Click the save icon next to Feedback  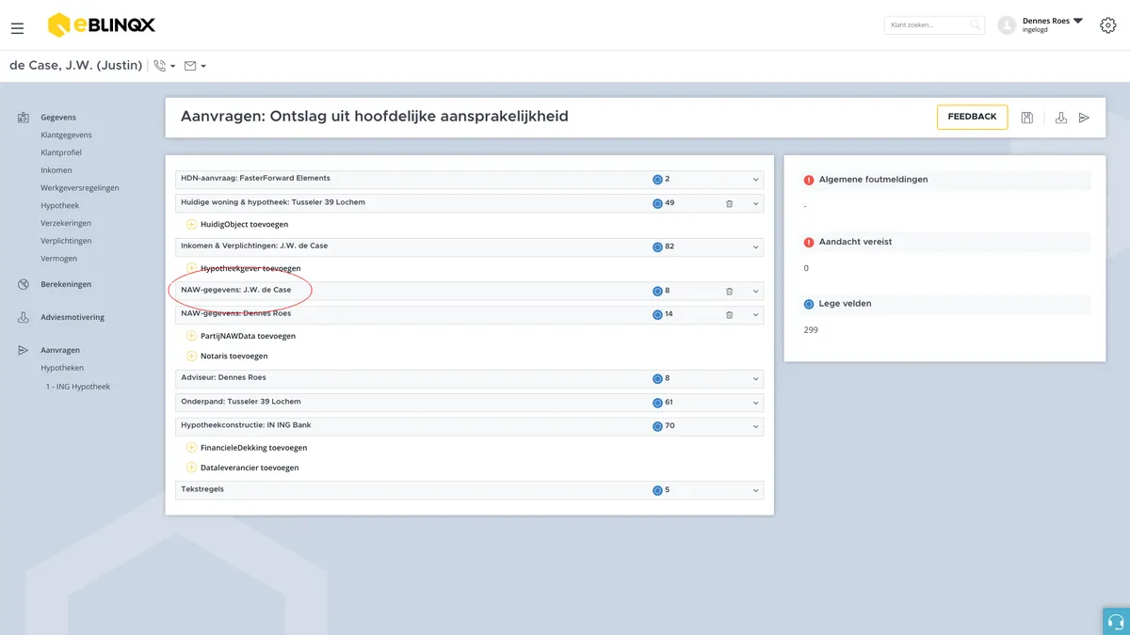1027,118
